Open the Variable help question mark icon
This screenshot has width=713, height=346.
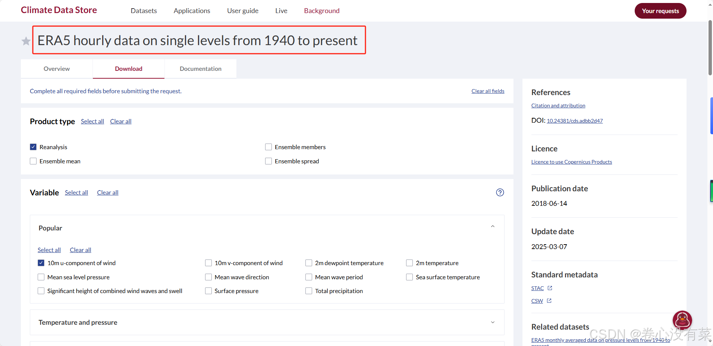(500, 192)
